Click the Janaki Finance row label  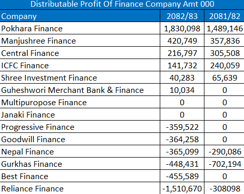(x=80, y=114)
